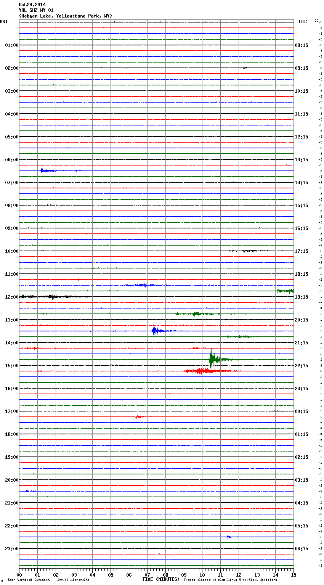
Task: Select the 05:00 MST hour label
Action: pyautogui.click(x=12, y=137)
